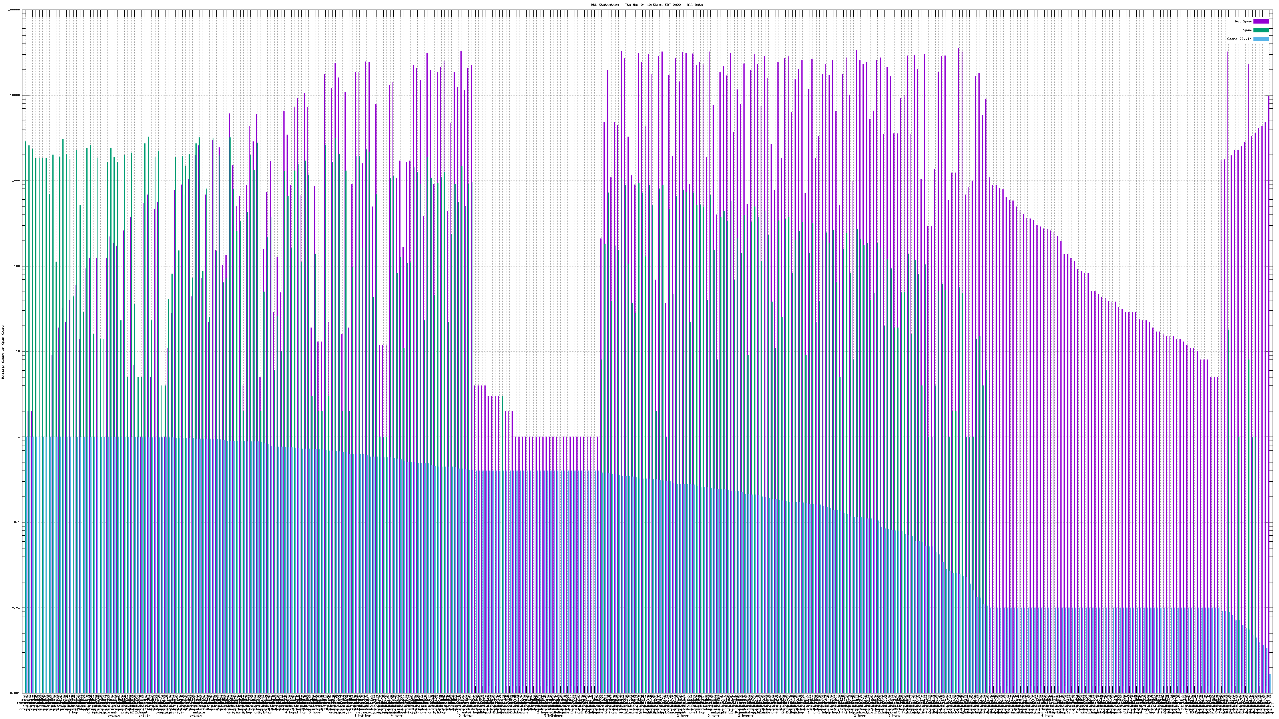The height and width of the screenshot is (719, 1279).
Task: Click the 100 y-axis tick label
Action: 17,266
